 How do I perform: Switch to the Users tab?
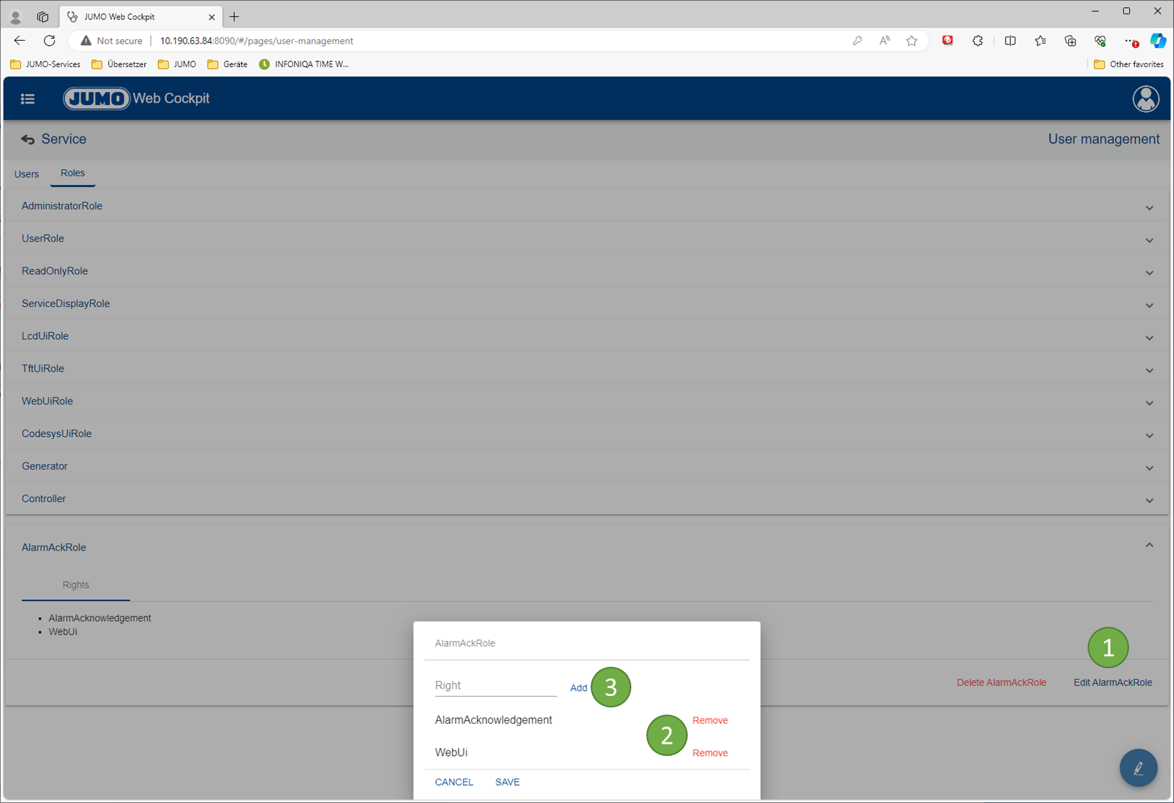pos(26,174)
